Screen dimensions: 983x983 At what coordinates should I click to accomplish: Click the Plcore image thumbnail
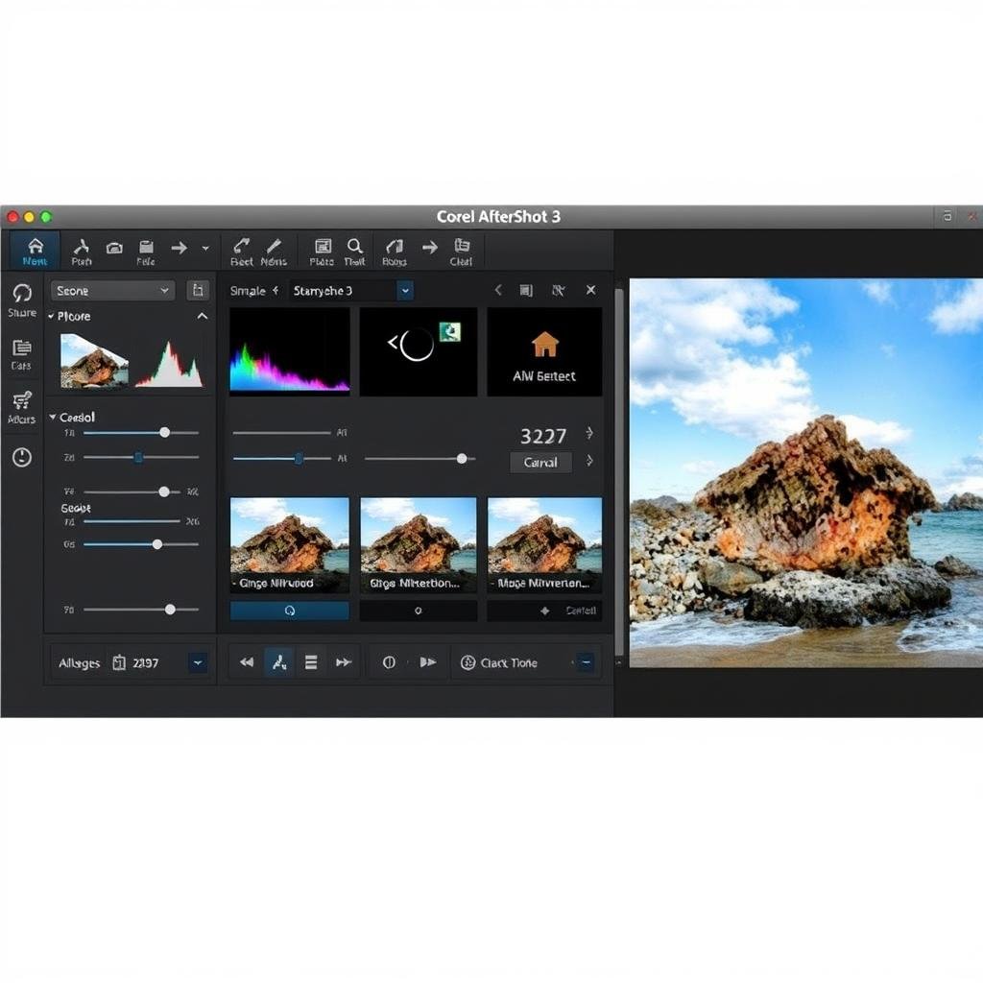coord(94,361)
